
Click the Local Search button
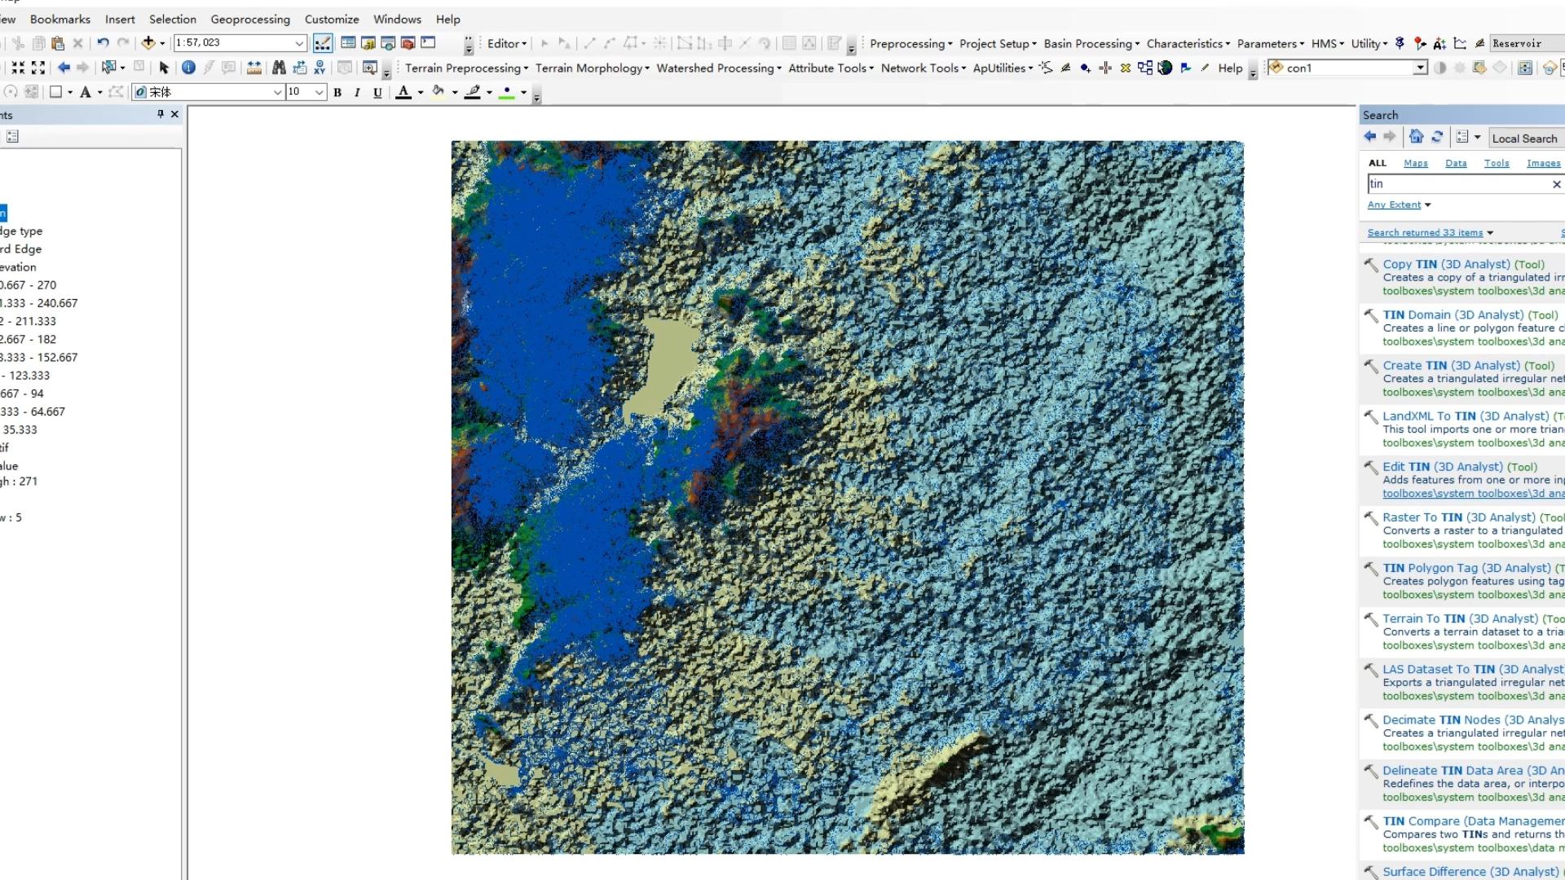pyautogui.click(x=1524, y=139)
